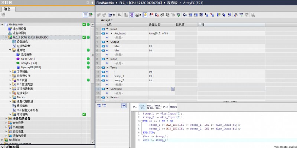The image size is (297, 148).
Task: Open 设备和网络 from the project tree
Action: pyautogui.click(x=19, y=33)
